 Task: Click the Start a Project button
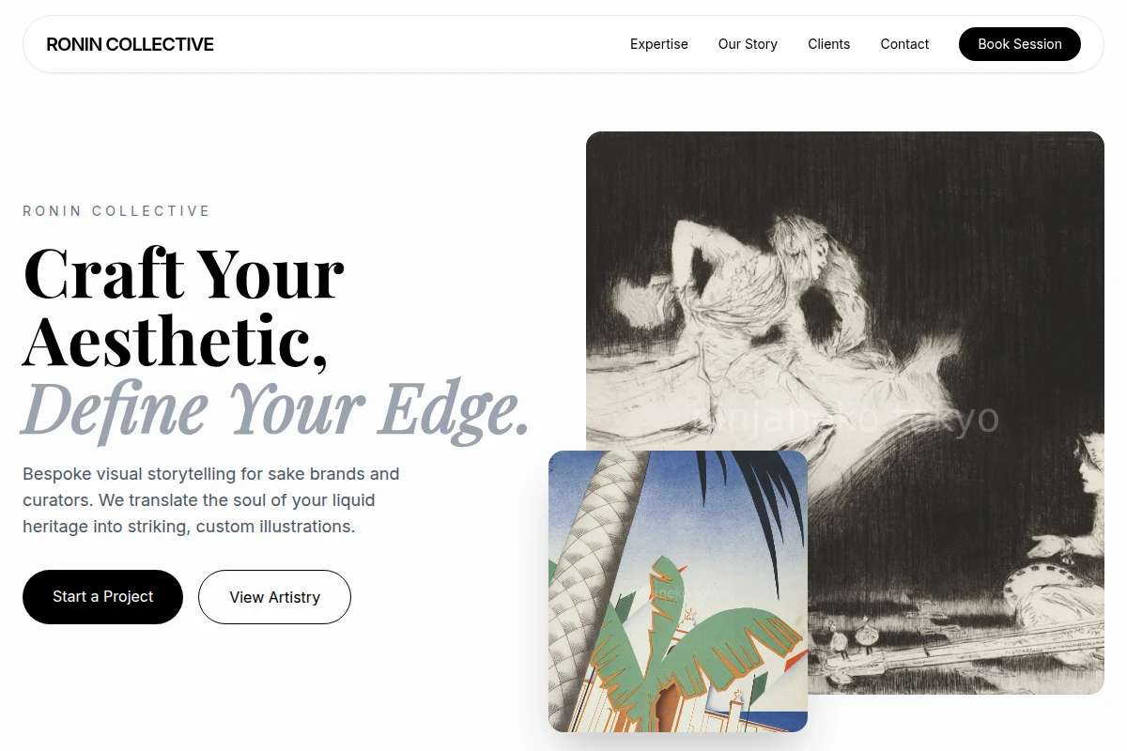tap(102, 597)
